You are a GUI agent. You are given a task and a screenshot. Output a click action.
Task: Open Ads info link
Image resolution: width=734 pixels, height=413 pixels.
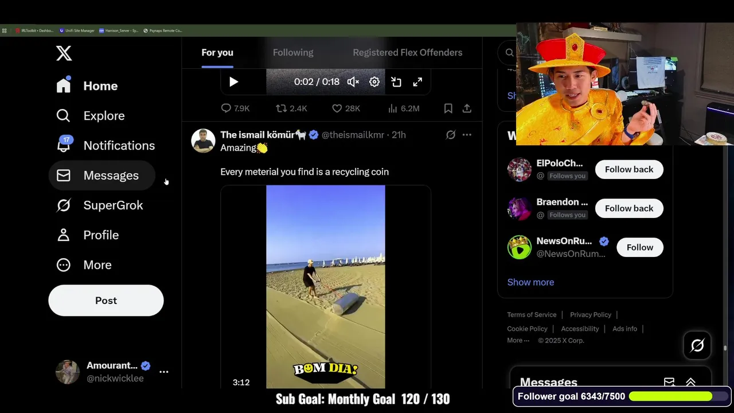click(x=624, y=329)
